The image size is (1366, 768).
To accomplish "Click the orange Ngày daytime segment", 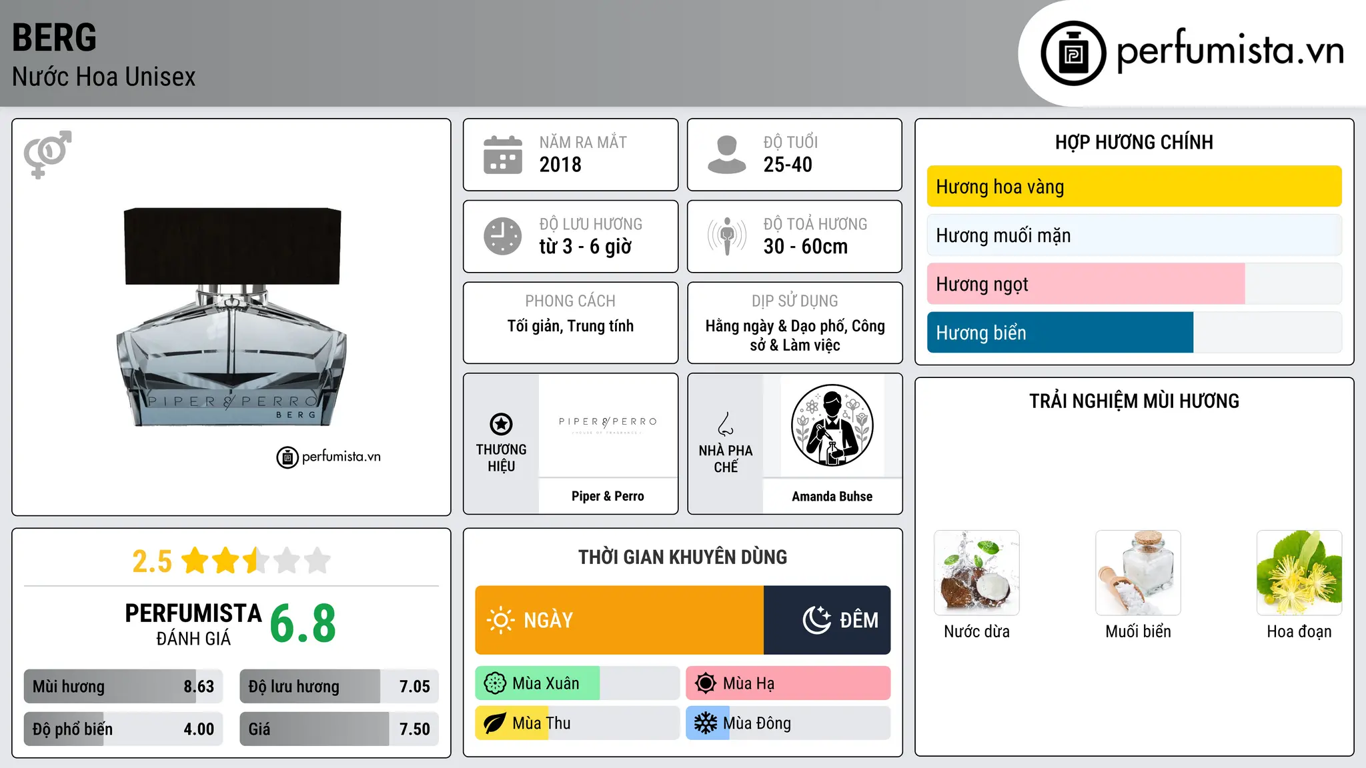I will pos(619,620).
